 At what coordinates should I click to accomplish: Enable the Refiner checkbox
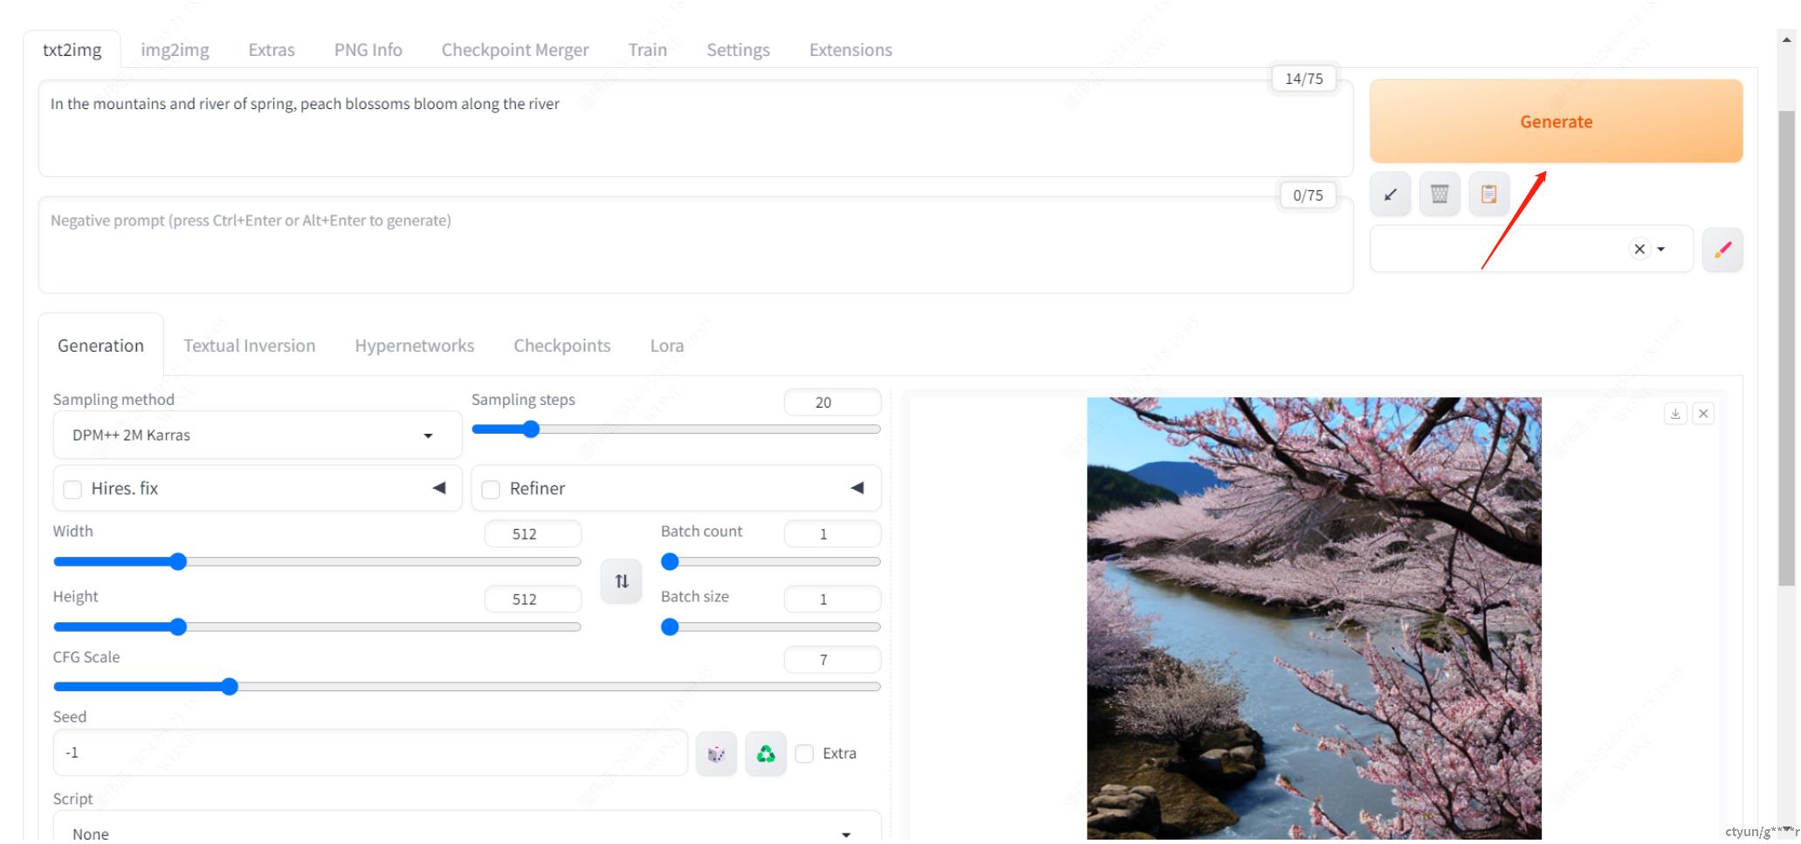[x=491, y=490]
